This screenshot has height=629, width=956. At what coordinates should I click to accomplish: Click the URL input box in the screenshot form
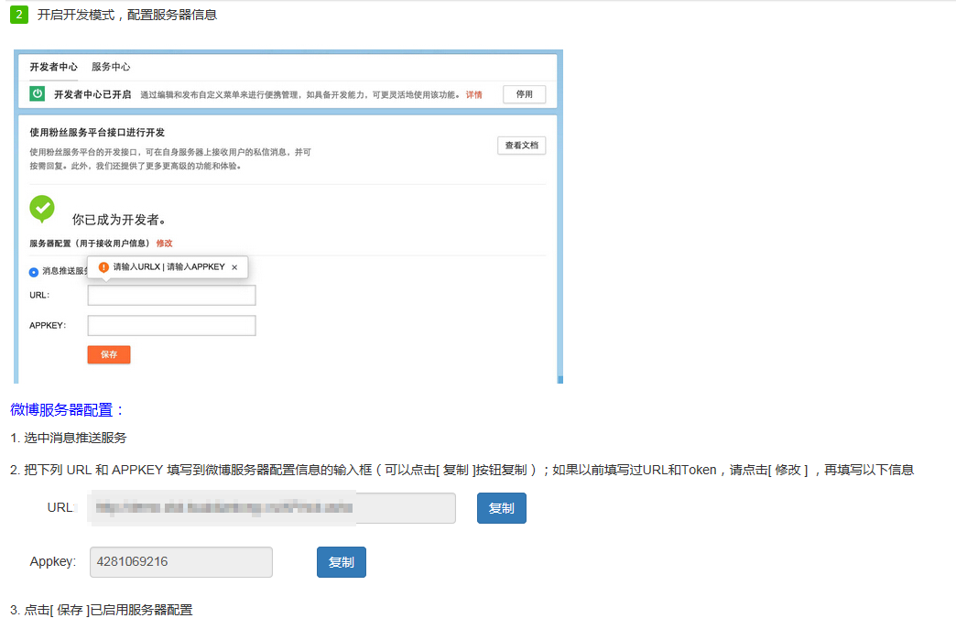coord(171,295)
